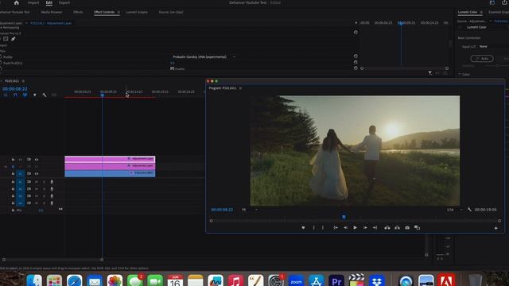Open Program monitor settings wrench
This screenshot has height=286, width=509.
[469, 210]
